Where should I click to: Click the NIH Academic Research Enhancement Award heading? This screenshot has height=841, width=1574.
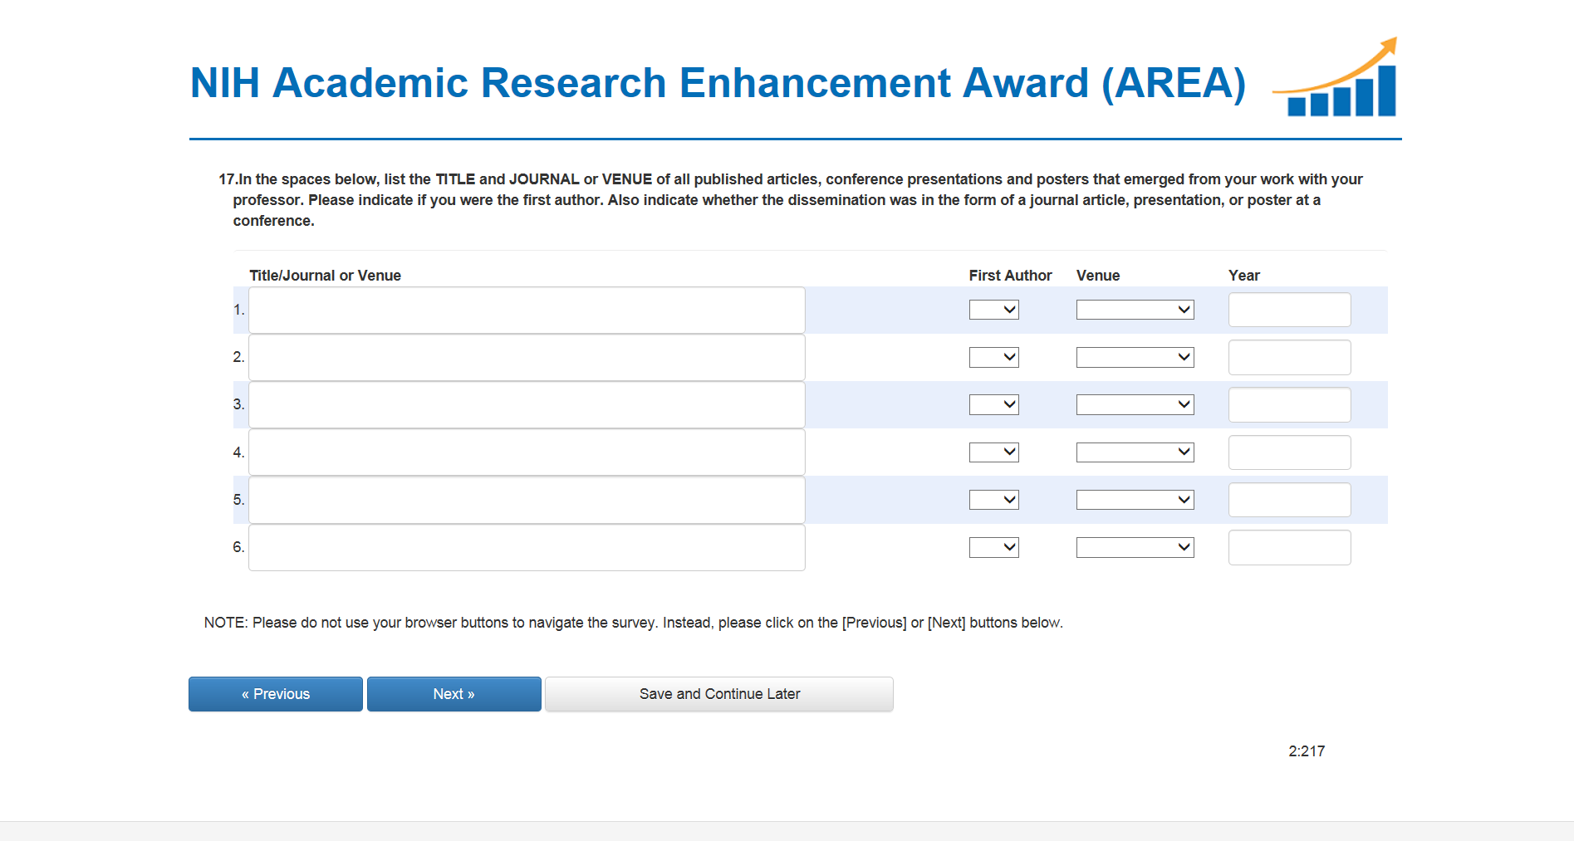point(718,83)
